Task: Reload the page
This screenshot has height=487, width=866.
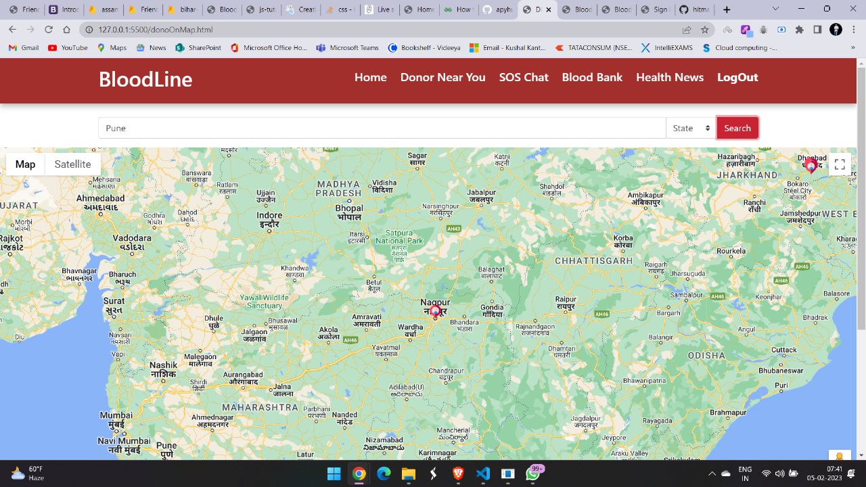Action: (48, 30)
